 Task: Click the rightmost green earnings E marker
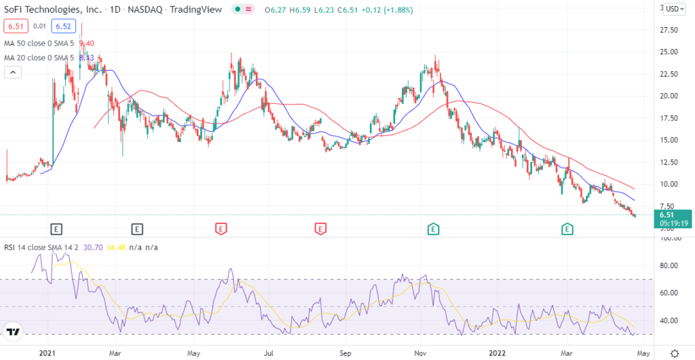pyautogui.click(x=567, y=230)
